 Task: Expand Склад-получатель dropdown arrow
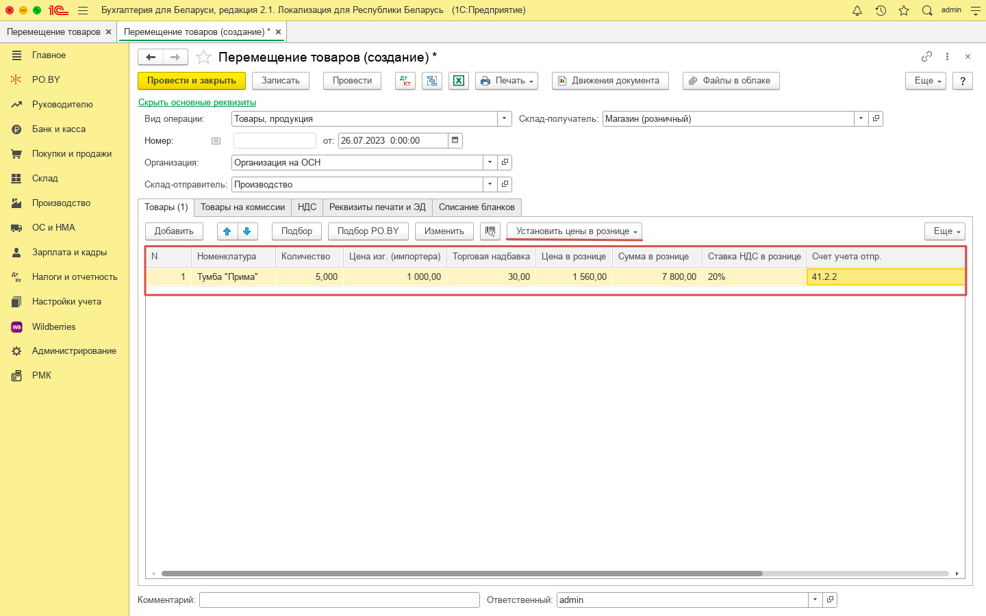(x=861, y=119)
